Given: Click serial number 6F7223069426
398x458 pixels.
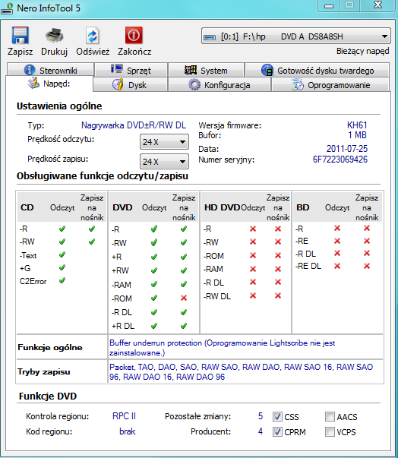Looking at the screenshot, I should (x=340, y=160).
